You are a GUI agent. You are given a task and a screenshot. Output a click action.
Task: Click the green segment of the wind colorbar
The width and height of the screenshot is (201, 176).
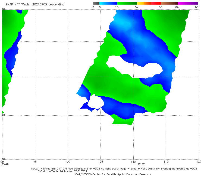click(127, 3)
